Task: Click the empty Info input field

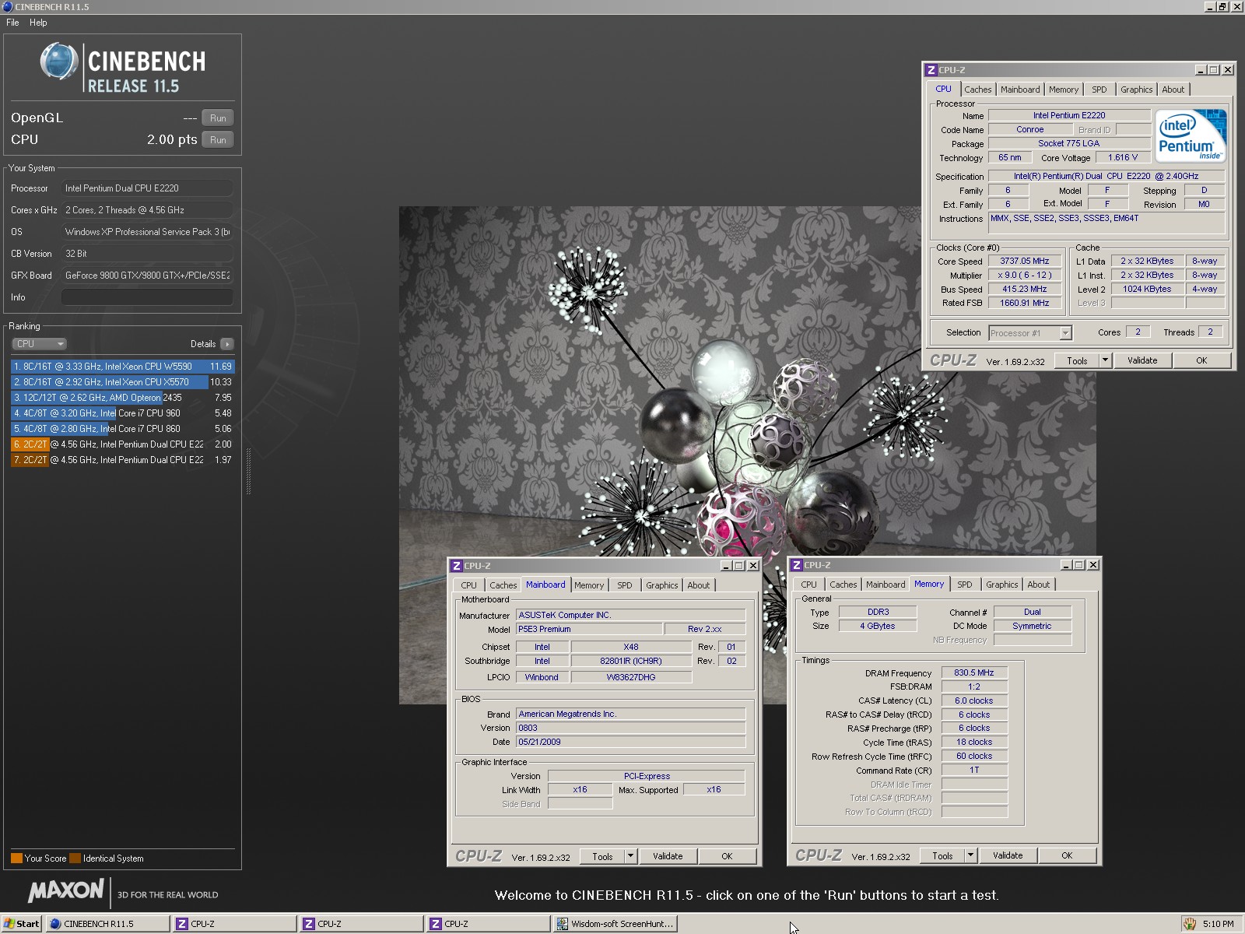Action: tap(147, 297)
